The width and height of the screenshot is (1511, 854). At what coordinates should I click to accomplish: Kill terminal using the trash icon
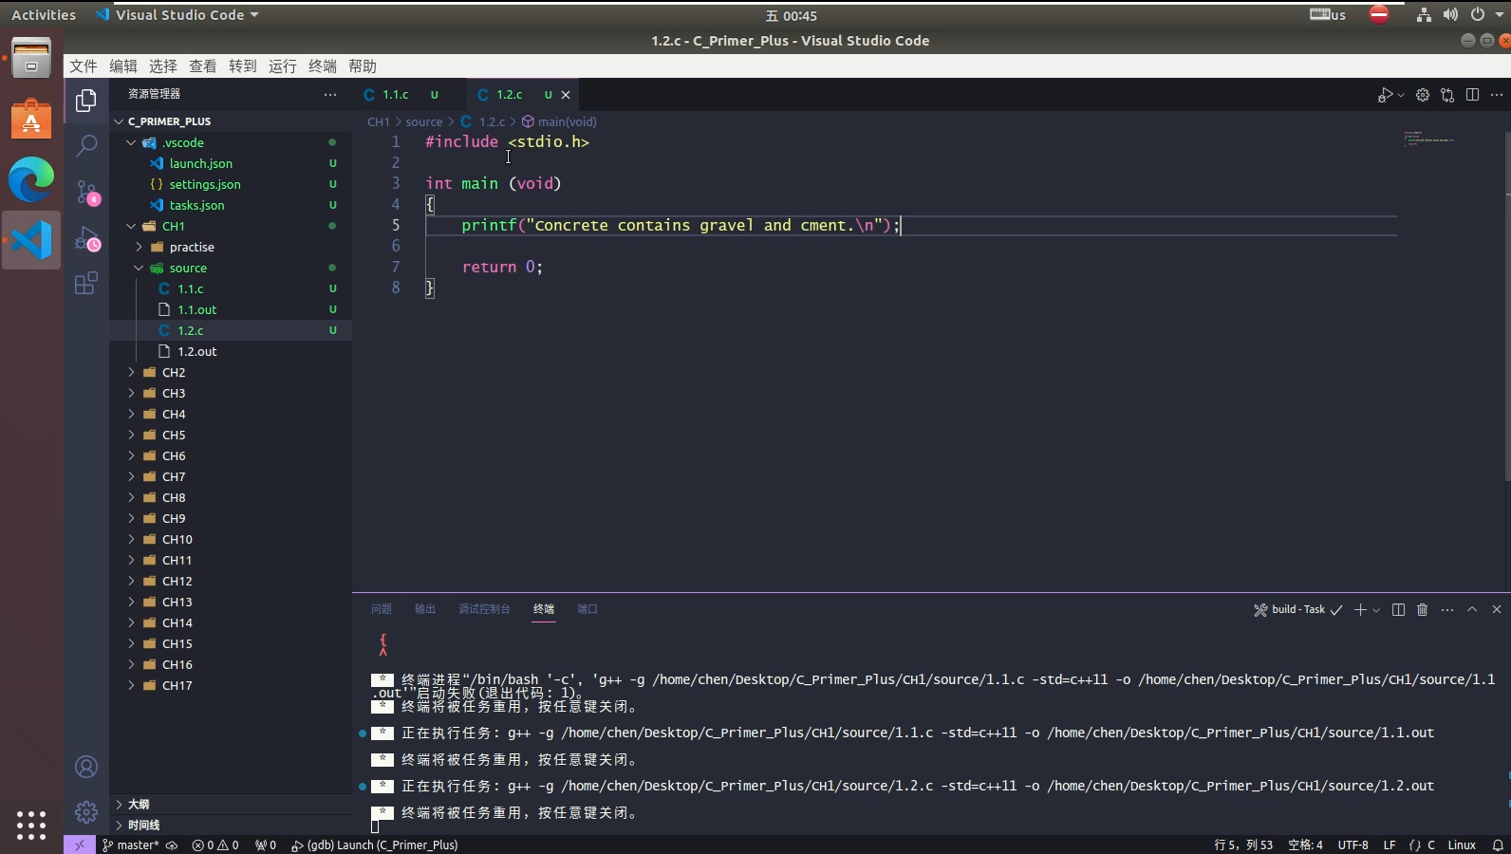pyautogui.click(x=1422, y=609)
